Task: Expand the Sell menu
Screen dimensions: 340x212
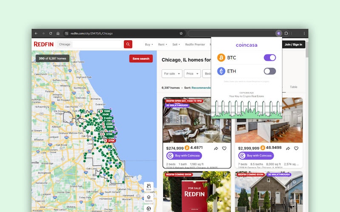Action: [x=176, y=45]
